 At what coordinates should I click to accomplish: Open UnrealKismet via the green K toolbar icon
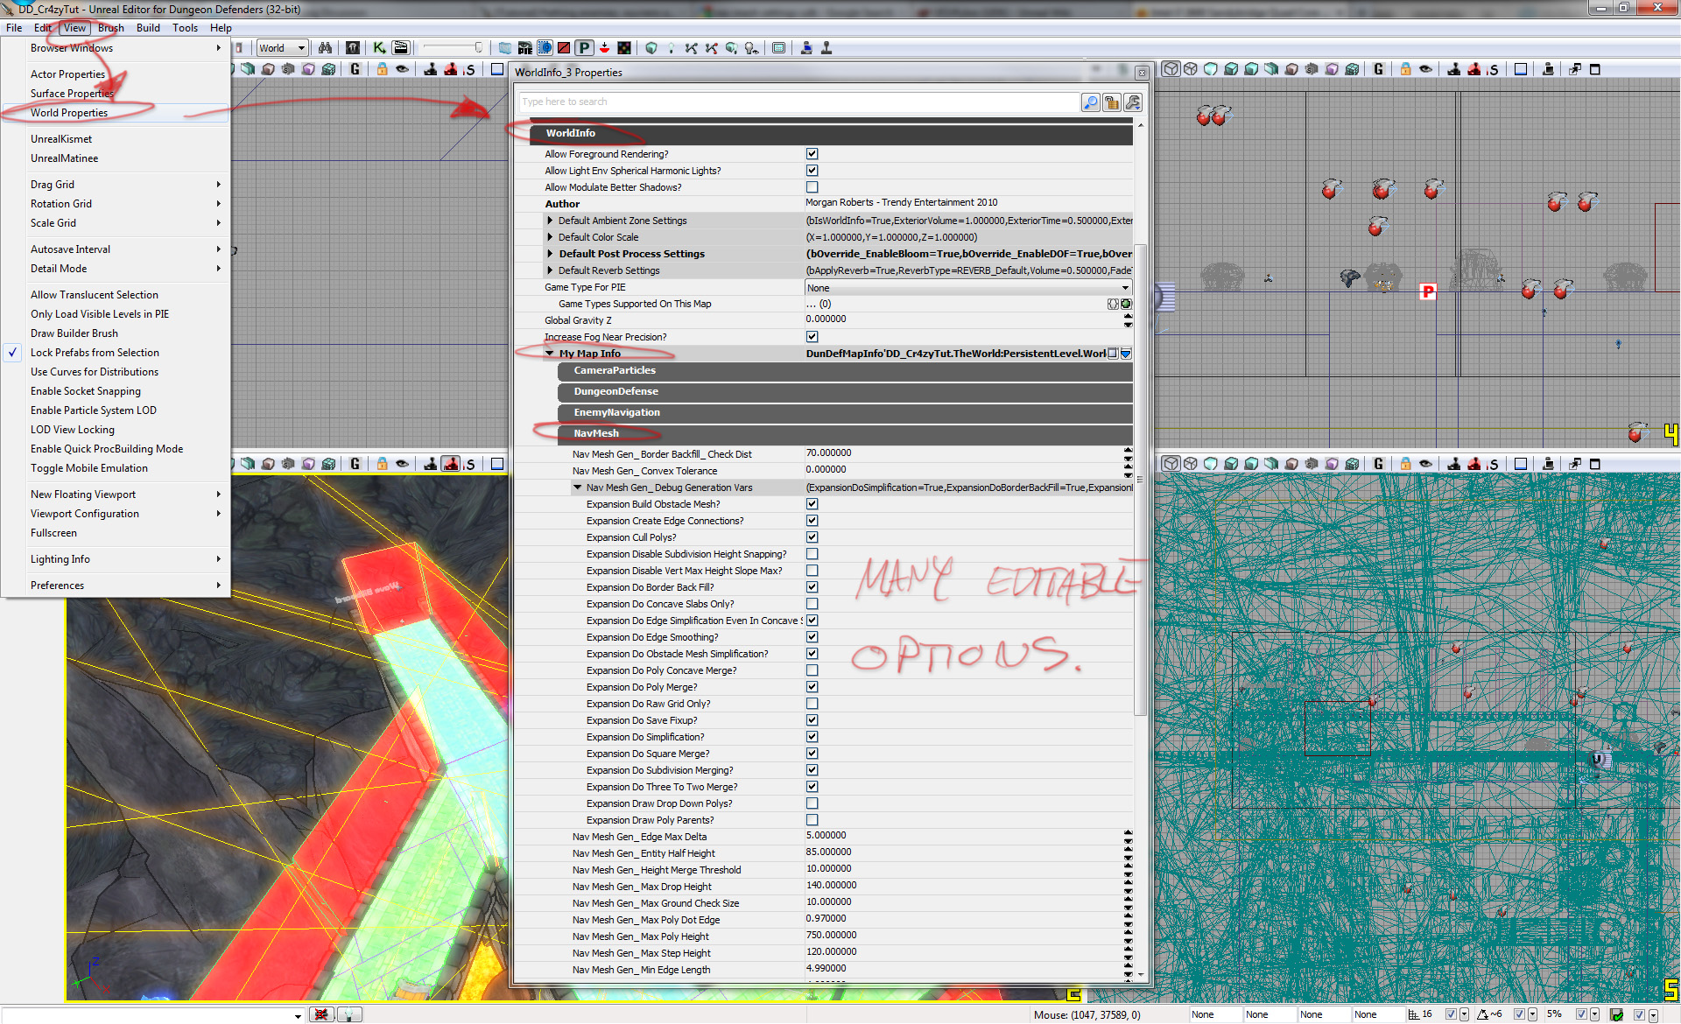(379, 48)
